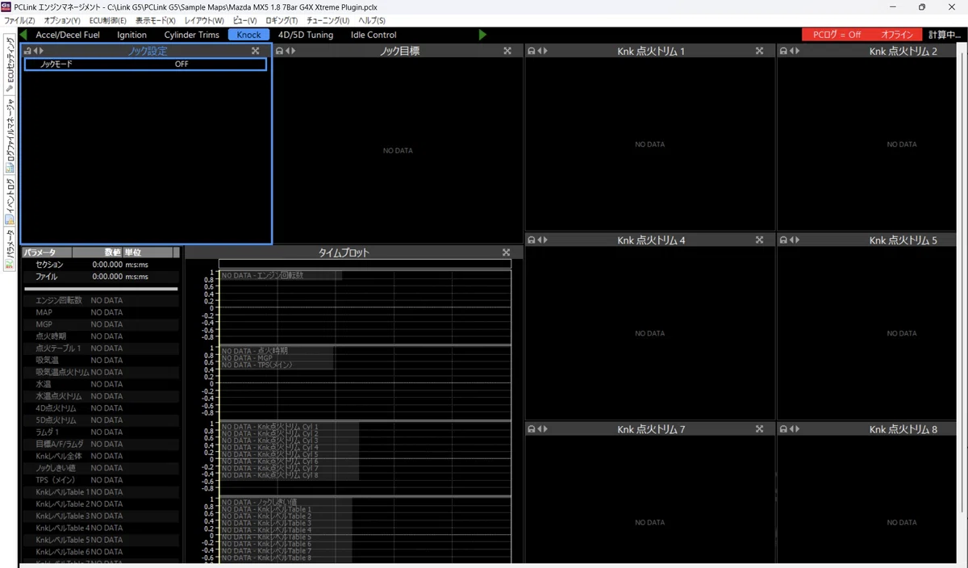Lock the Knk 点火トリム 5 panel
This screenshot has width=968, height=568.
(784, 240)
